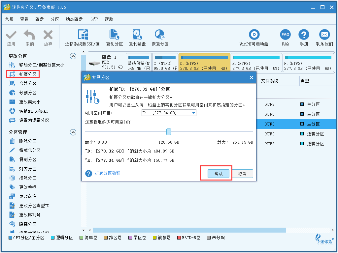Open the 分区 menu
Screen dimensions: 338x253
(55, 19)
